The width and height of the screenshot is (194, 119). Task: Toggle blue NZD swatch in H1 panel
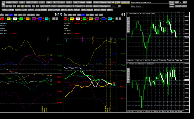103,19
